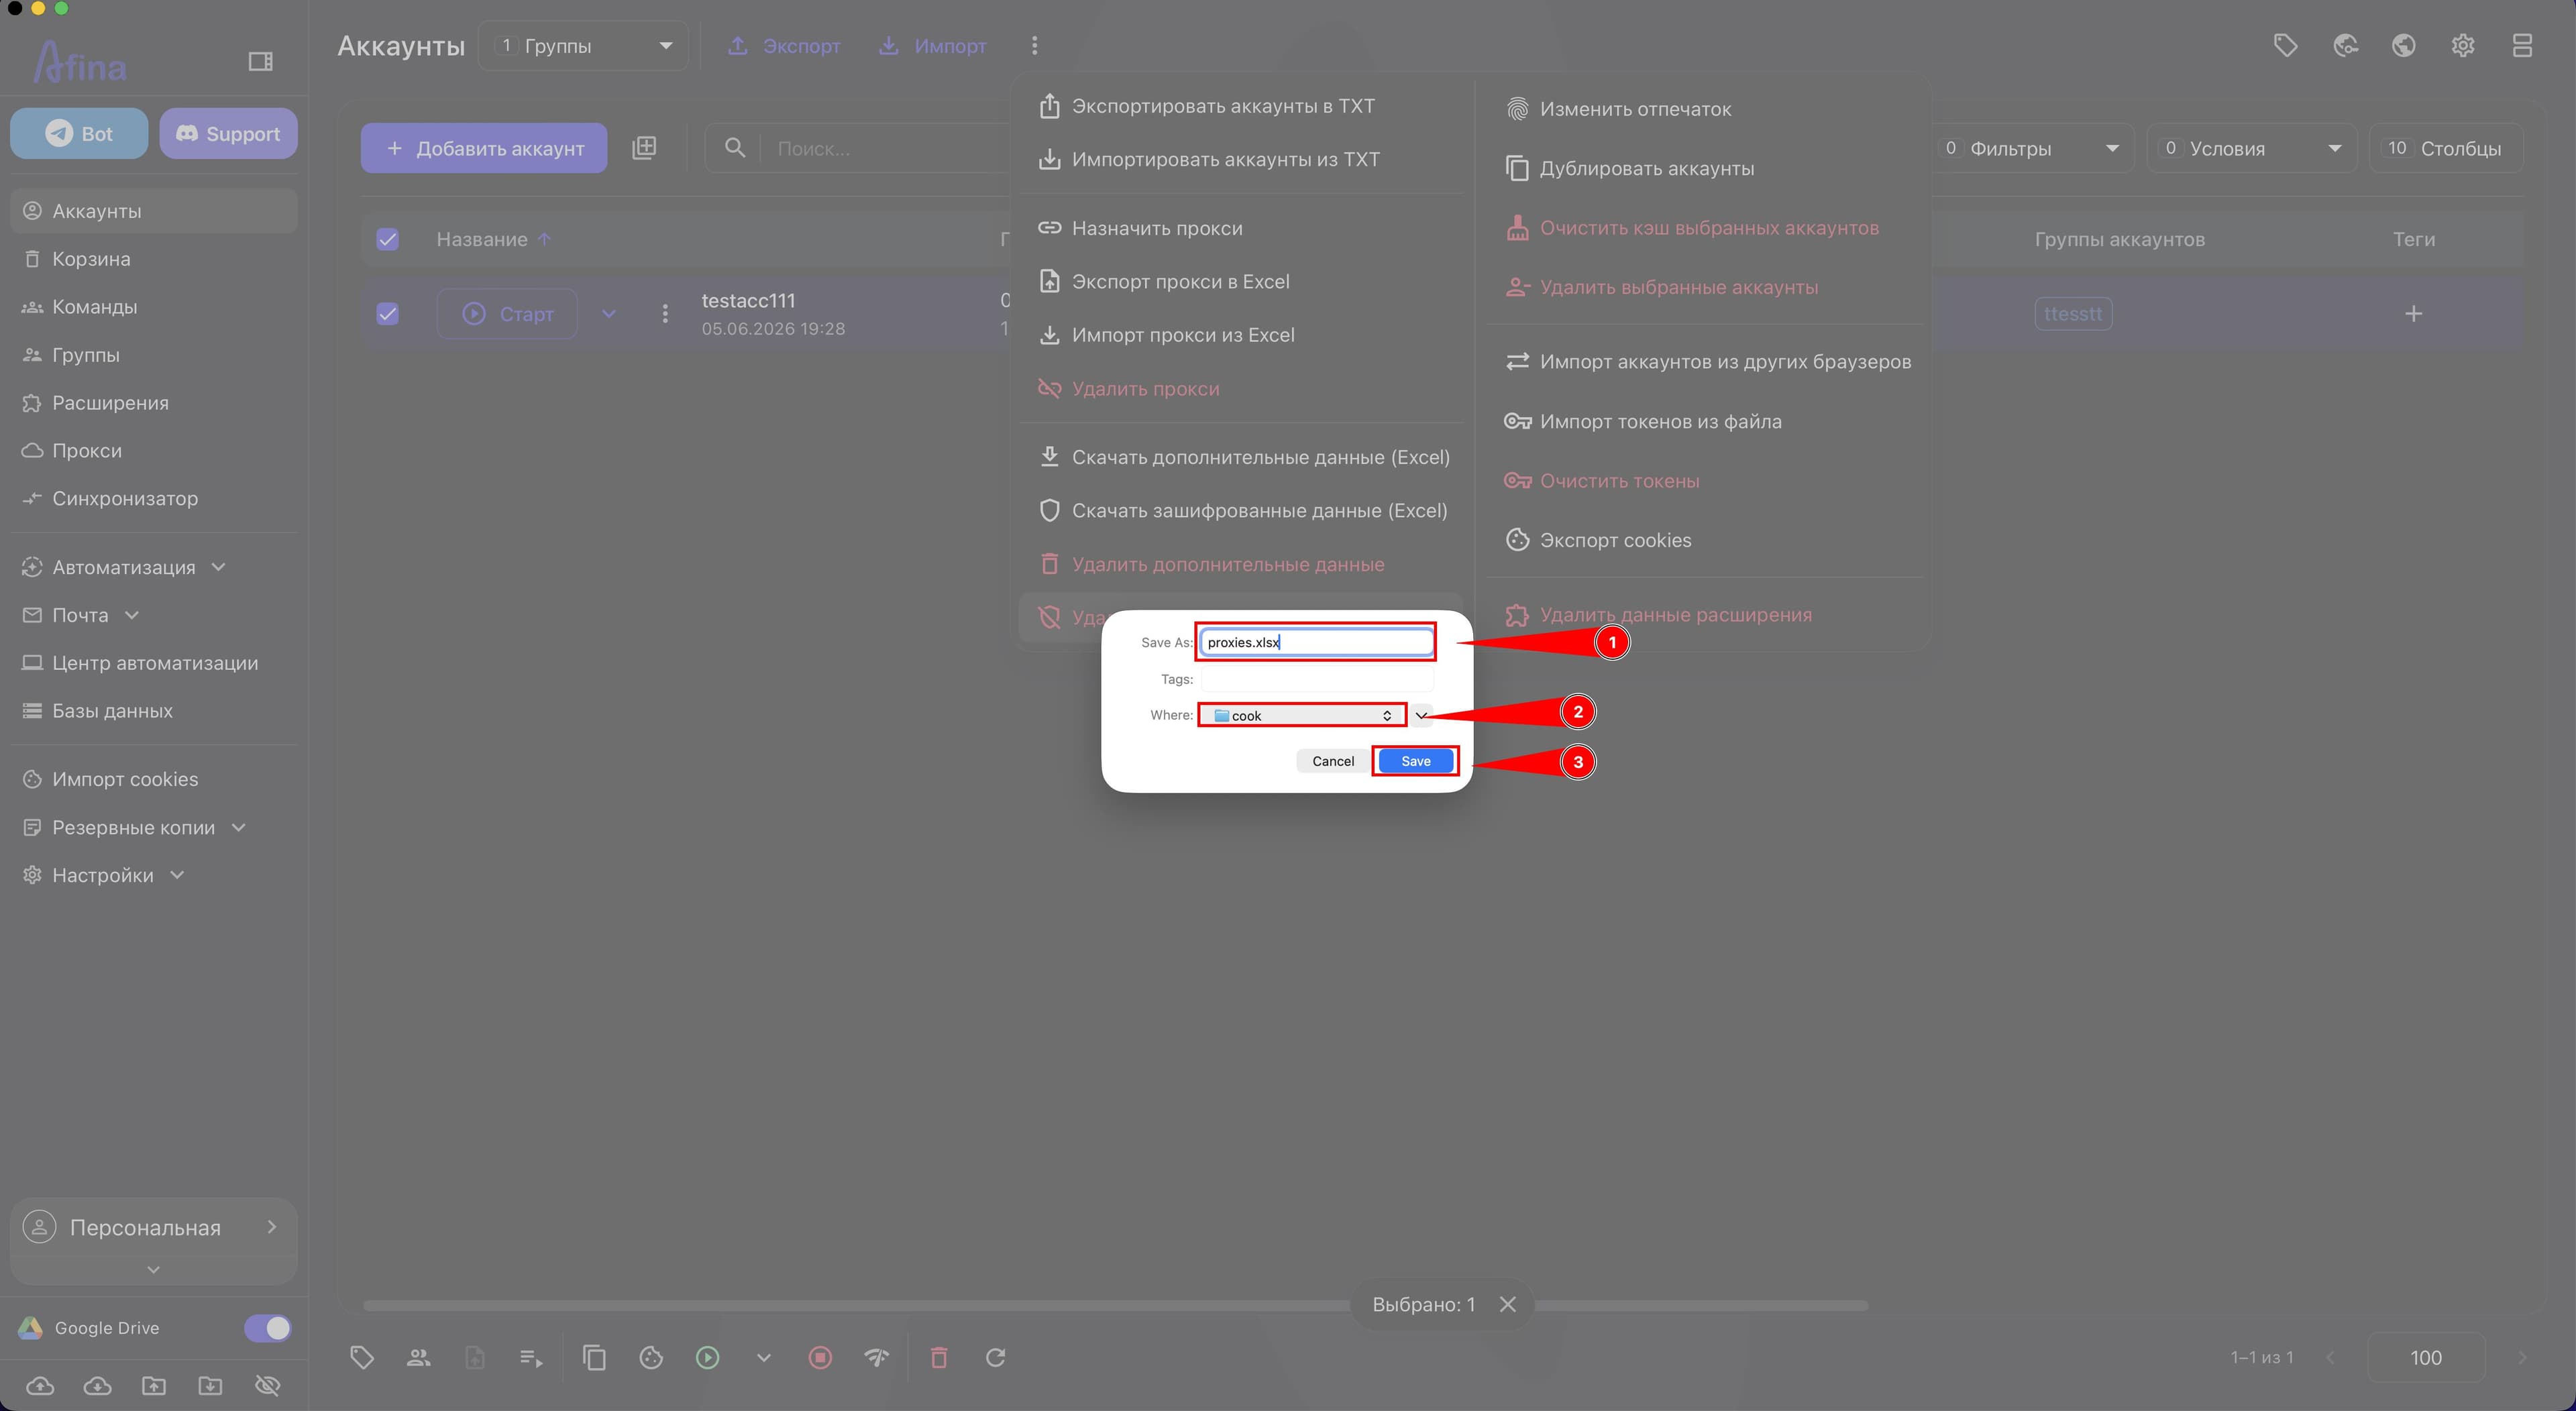Click the Tags field in save dialog
The height and width of the screenshot is (1411, 2576).
(x=1316, y=679)
